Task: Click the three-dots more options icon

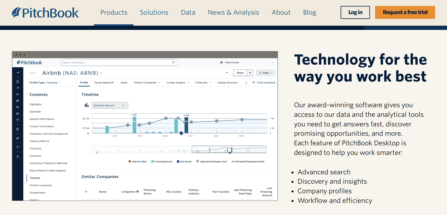Action: tap(227, 73)
